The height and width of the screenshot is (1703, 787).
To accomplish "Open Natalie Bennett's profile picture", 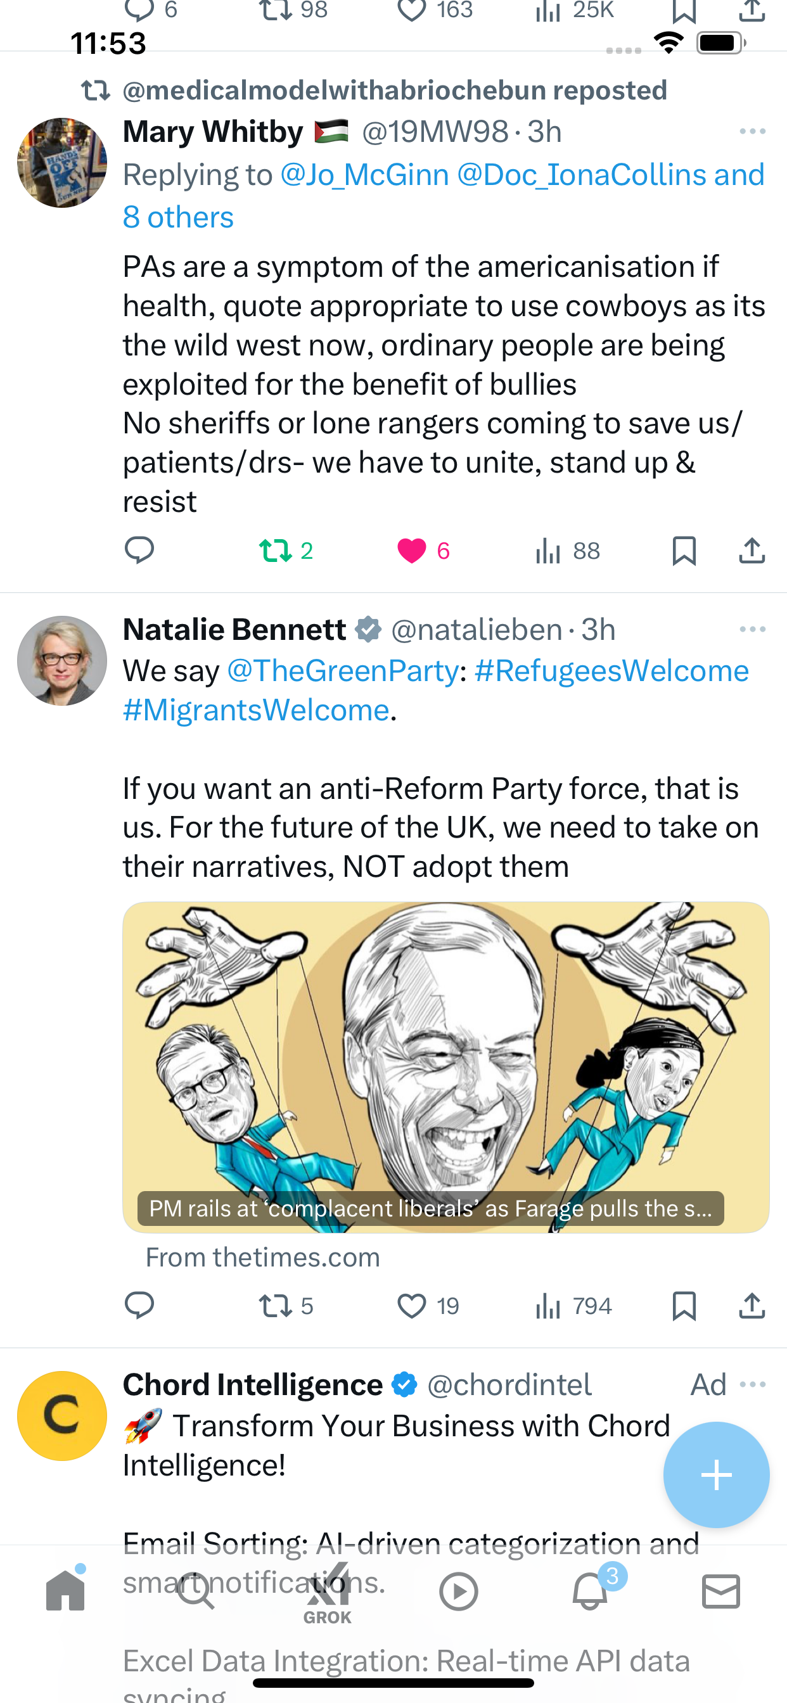I will pos(62,660).
